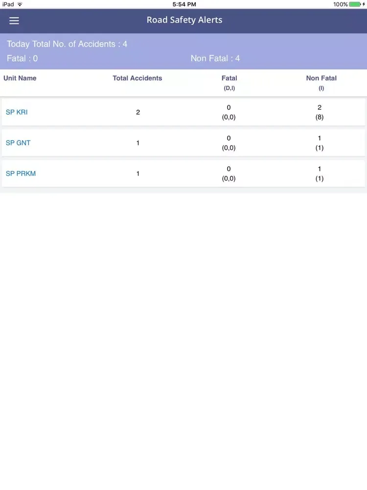
Task: Tap the battery indicator icon
Action: [355, 4]
